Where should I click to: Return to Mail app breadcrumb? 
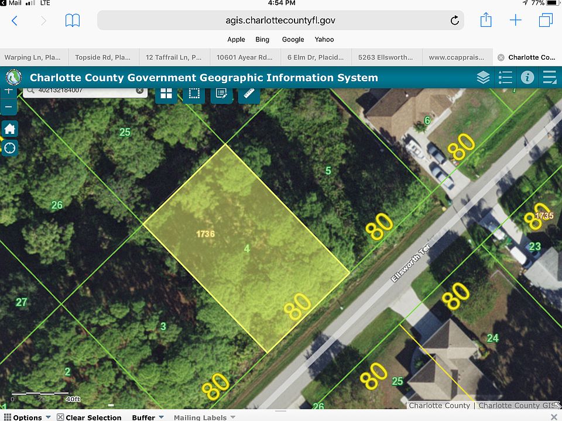(11, 3)
